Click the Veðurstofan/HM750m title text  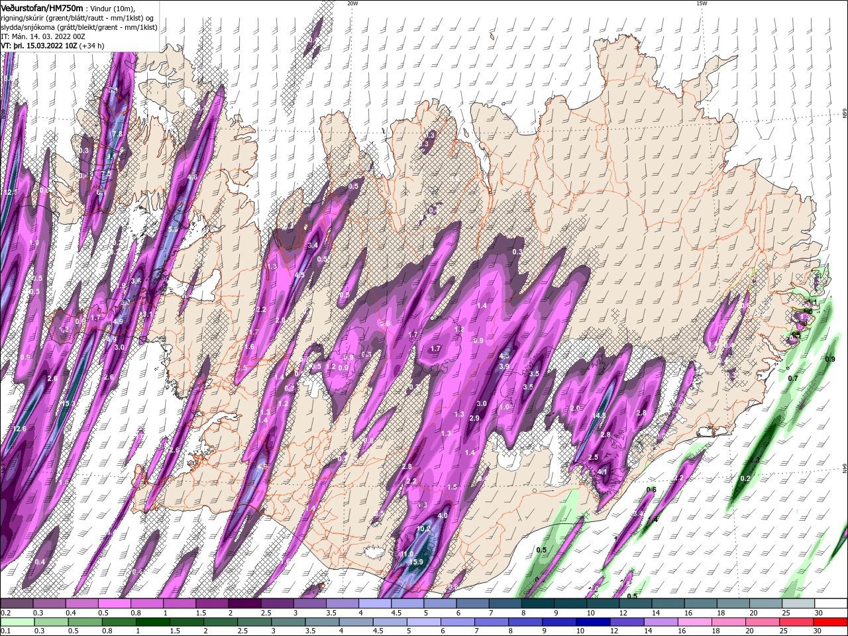(x=42, y=7)
